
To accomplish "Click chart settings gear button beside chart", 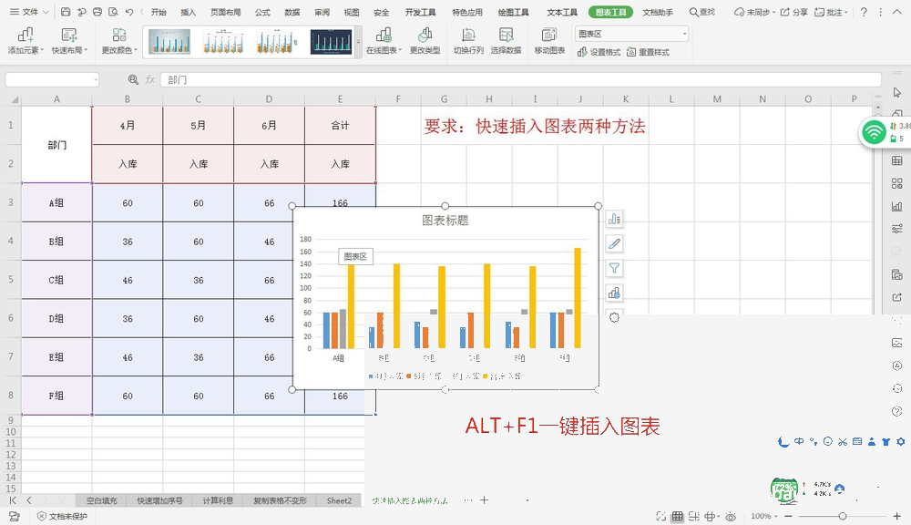I will click(614, 317).
